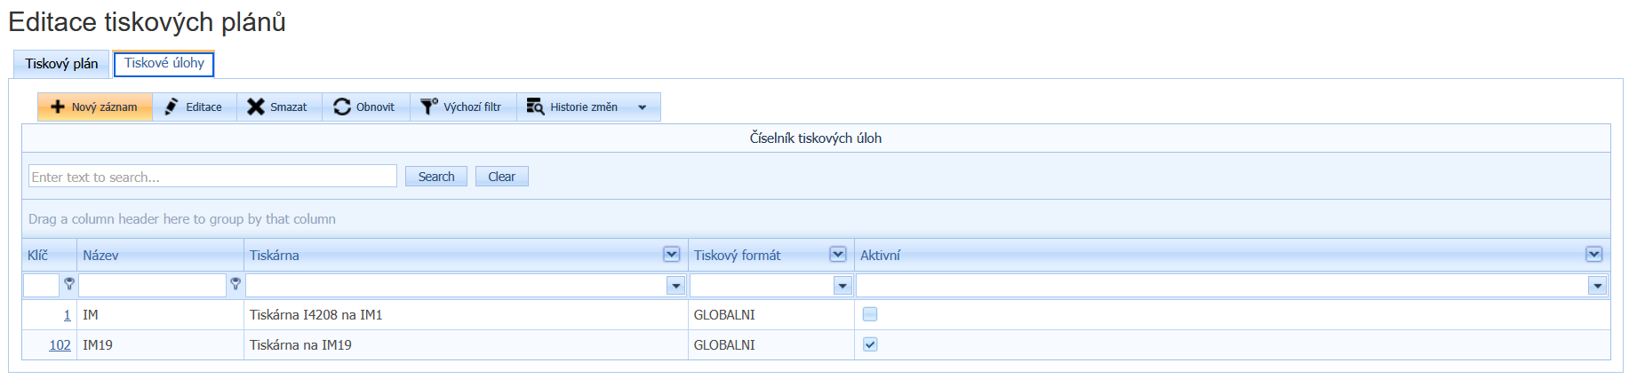
Task: Click the Historie změn icon
Action: tap(535, 107)
